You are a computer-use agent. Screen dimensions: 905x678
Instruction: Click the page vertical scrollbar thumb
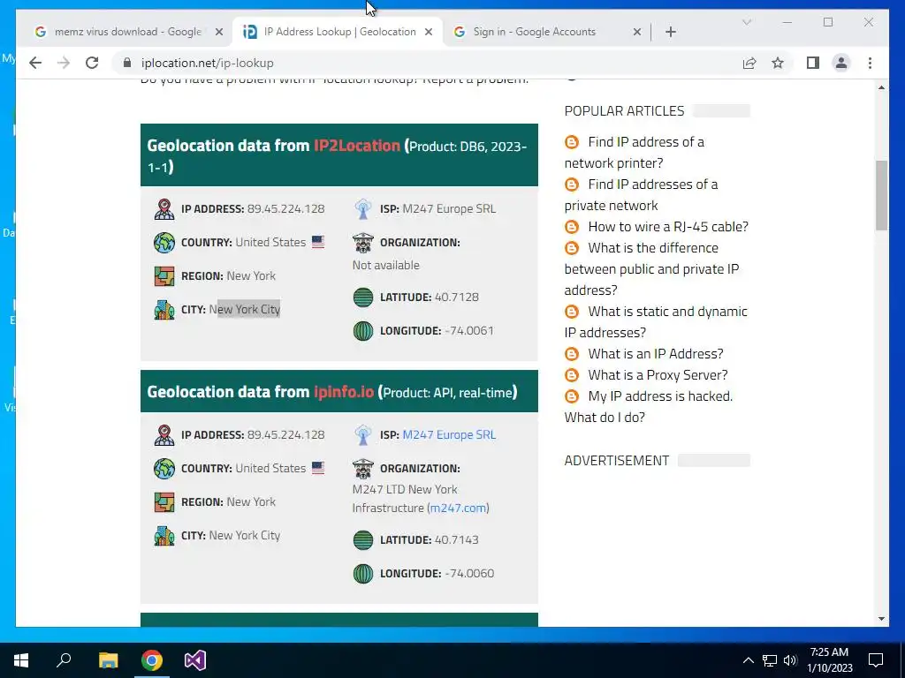881,196
